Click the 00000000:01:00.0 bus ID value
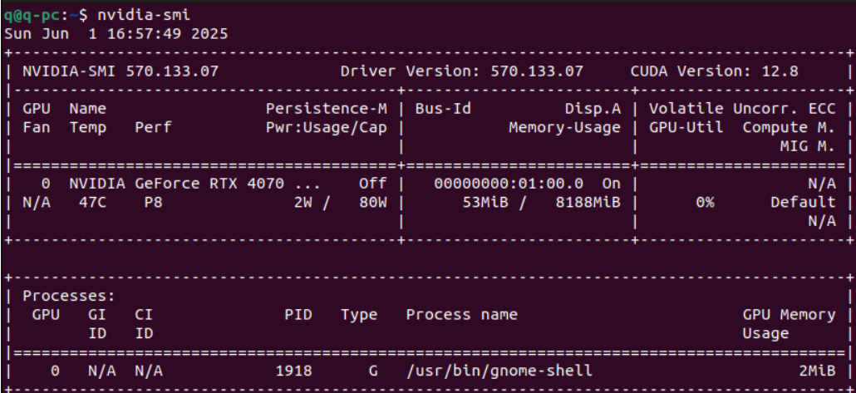The image size is (856, 393). (509, 184)
